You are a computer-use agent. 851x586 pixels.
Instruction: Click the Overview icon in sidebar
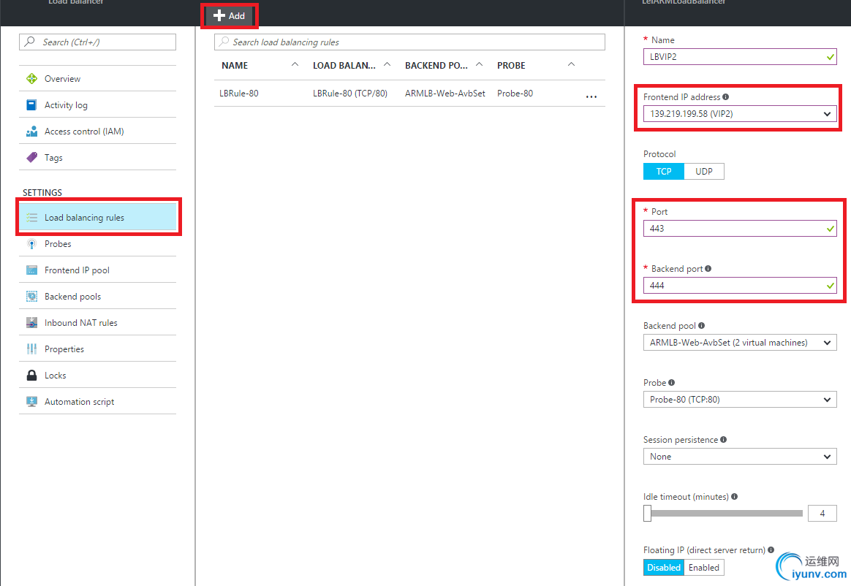click(x=31, y=79)
